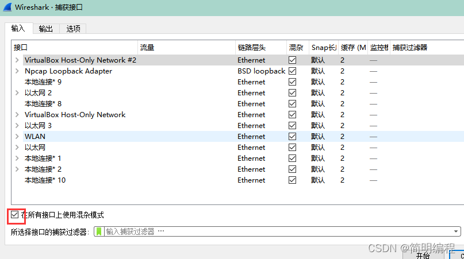The height and width of the screenshot is (259, 464).
Task: Select the Npcap Loopback Adapter name
Action: click(x=68, y=71)
